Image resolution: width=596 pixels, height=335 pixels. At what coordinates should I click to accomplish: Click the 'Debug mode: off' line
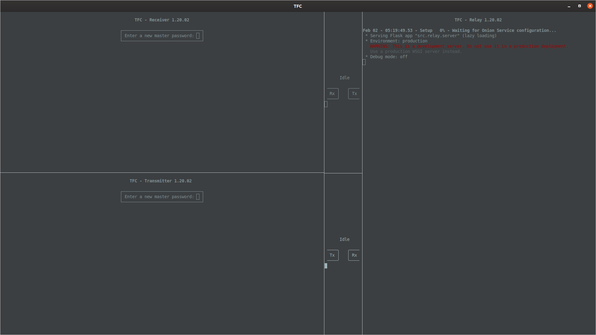pyautogui.click(x=389, y=57)
